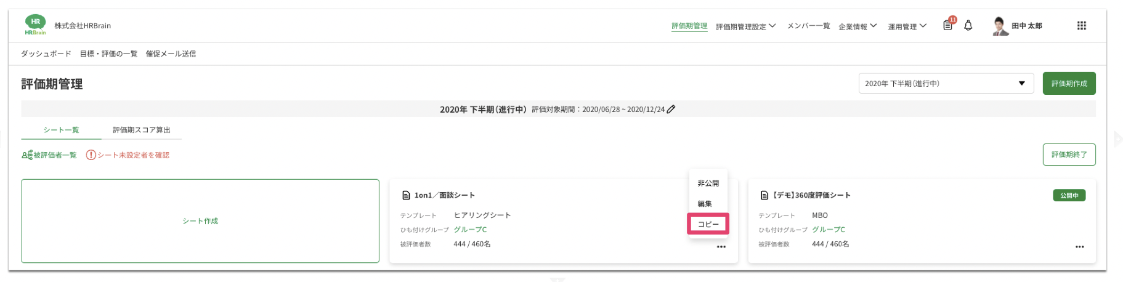
Task: Open the 2020年 下半期 period selector
Action: point(946,84)
